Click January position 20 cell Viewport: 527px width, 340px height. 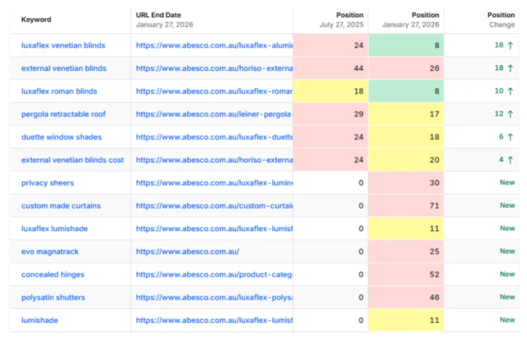(406, 160)
